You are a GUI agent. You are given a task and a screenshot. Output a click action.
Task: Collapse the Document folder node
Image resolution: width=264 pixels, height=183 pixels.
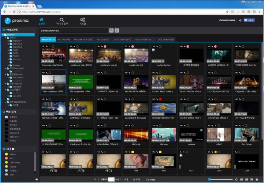6,69
